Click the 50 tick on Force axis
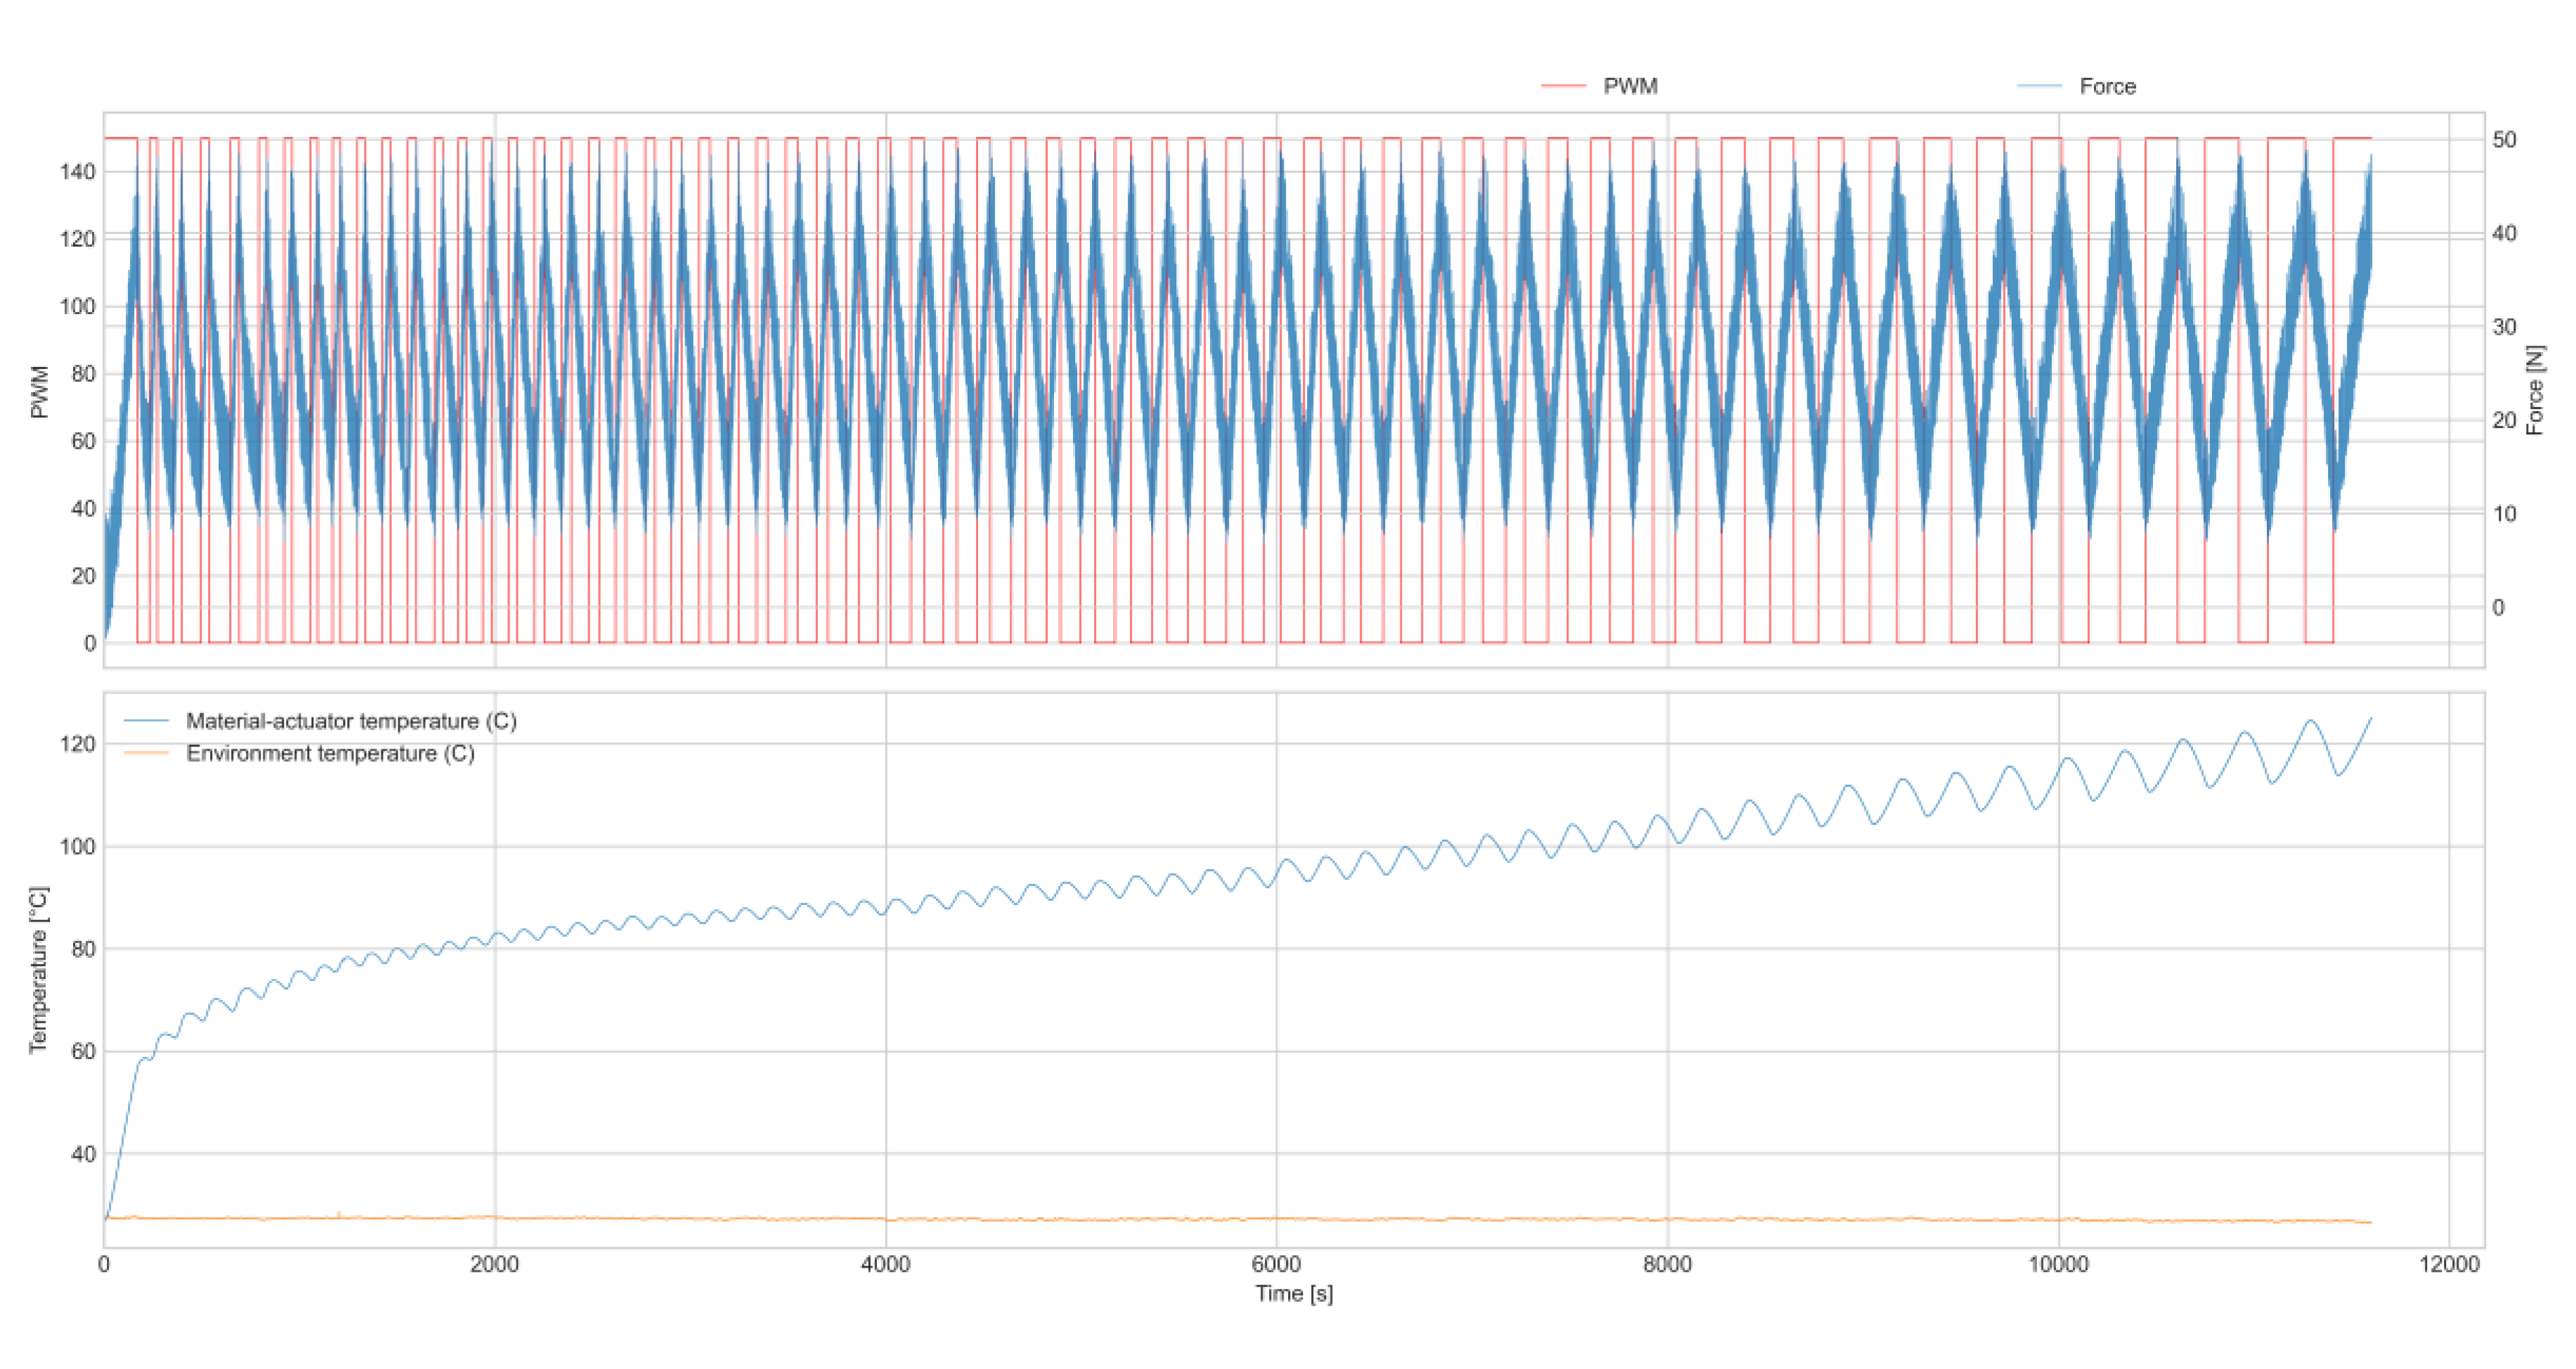This screenshot has width=2576, height=1369. [2504, 140]
